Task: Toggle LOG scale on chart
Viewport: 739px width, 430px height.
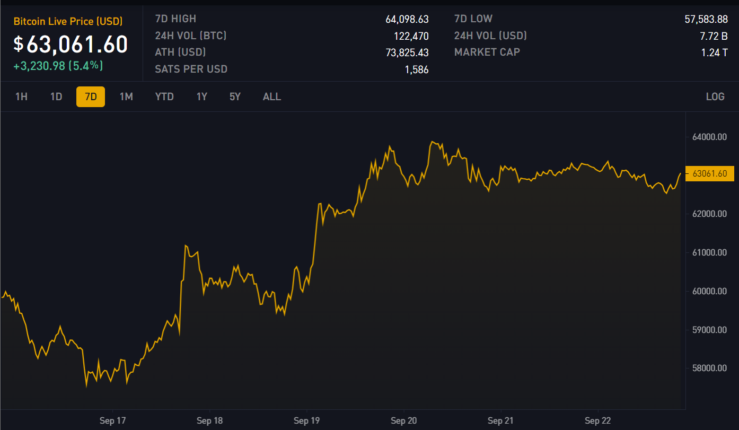Action: (x=715, y=97)
